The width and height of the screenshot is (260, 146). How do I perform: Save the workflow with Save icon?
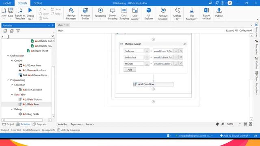coord(11,10)
